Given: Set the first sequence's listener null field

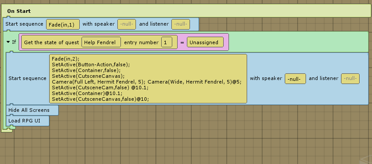Looking at the screenshot, I should pyautogui.click(x=181, y=24).
